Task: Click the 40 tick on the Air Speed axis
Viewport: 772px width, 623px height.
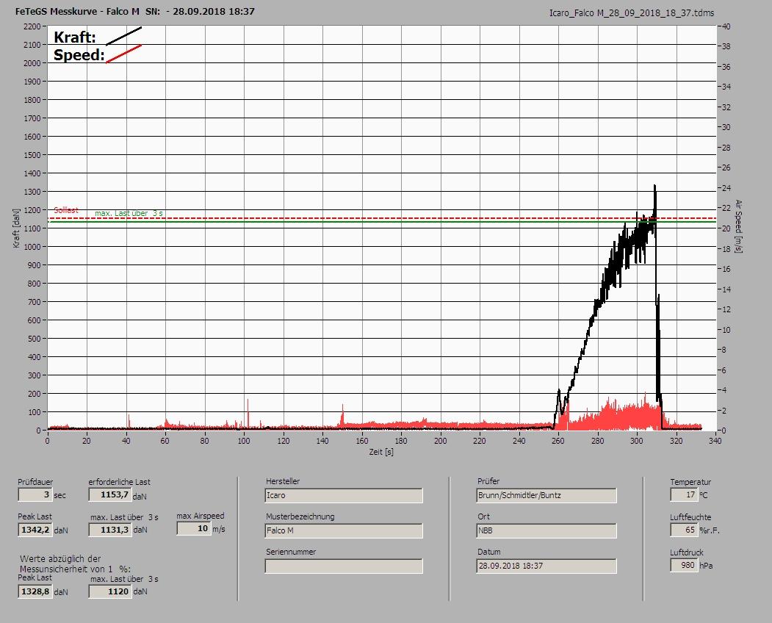Action: (x=726, y=26)
